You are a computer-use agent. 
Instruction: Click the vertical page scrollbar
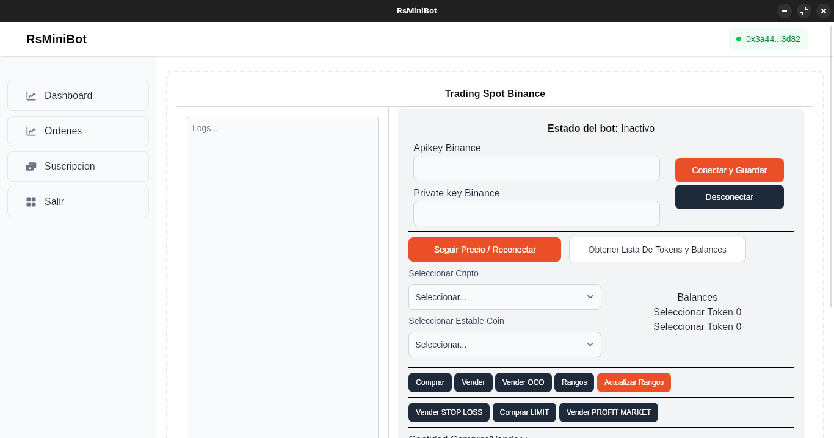click(x=830, y=165)
